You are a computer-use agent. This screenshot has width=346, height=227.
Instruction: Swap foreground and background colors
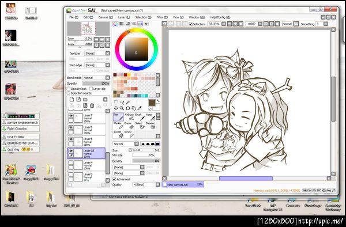tap(158, 101)
